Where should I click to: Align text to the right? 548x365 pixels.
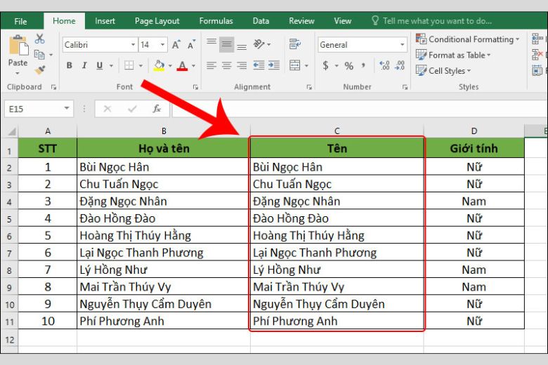coord(242,65)
